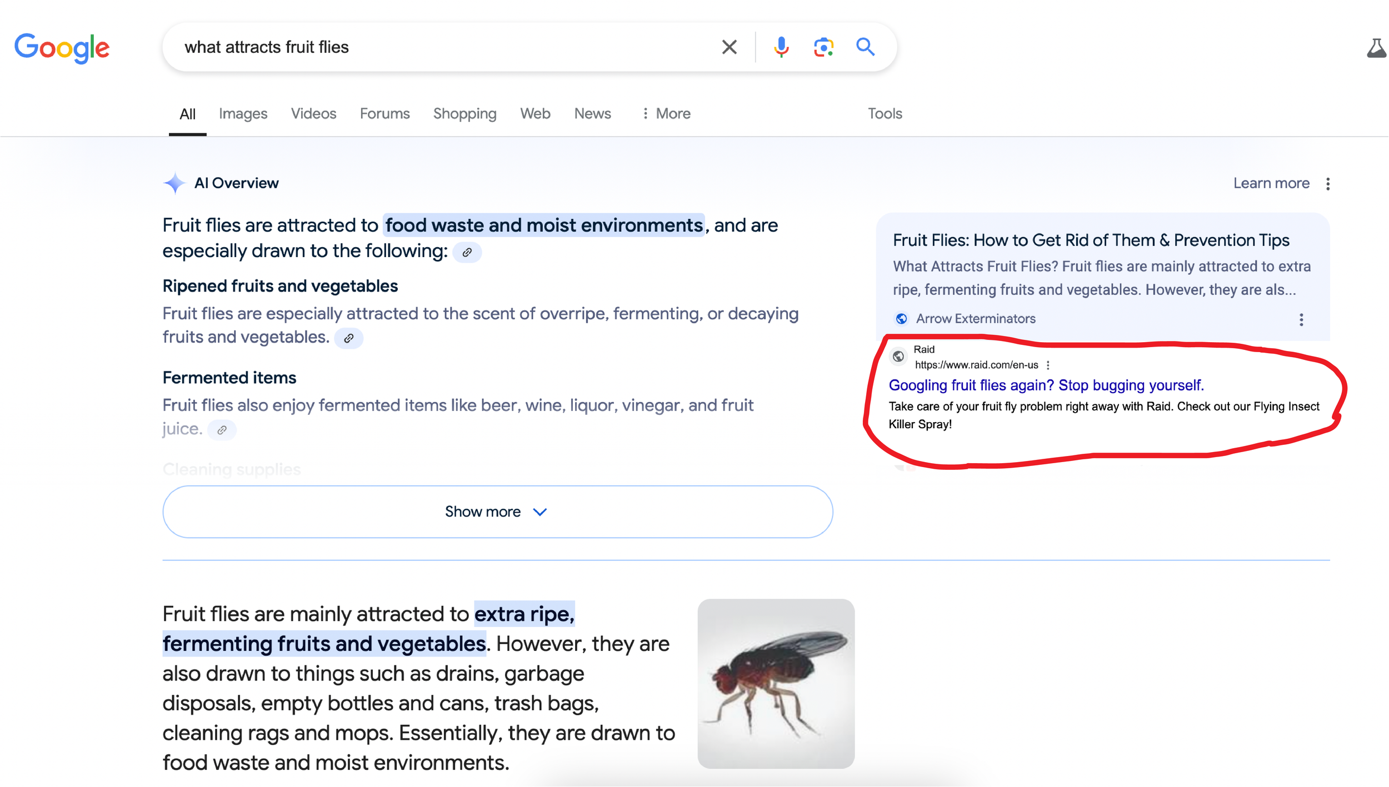Click the Learn more link
This screenshot has height=787, width=1389.
1271,183
